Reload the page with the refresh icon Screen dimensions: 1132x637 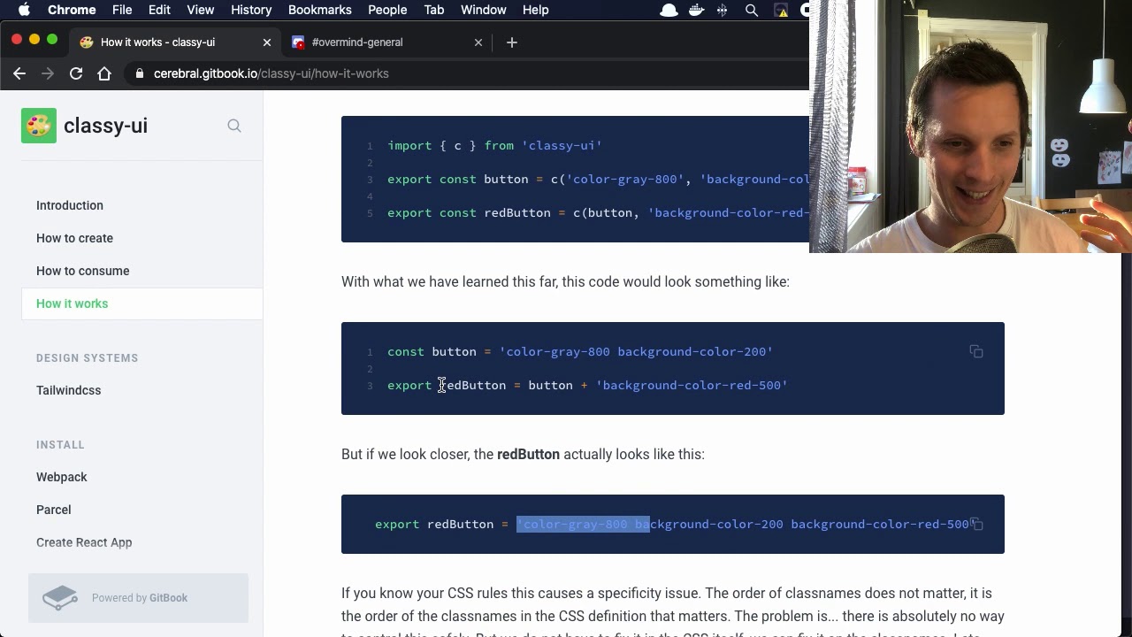click(76, 73)
